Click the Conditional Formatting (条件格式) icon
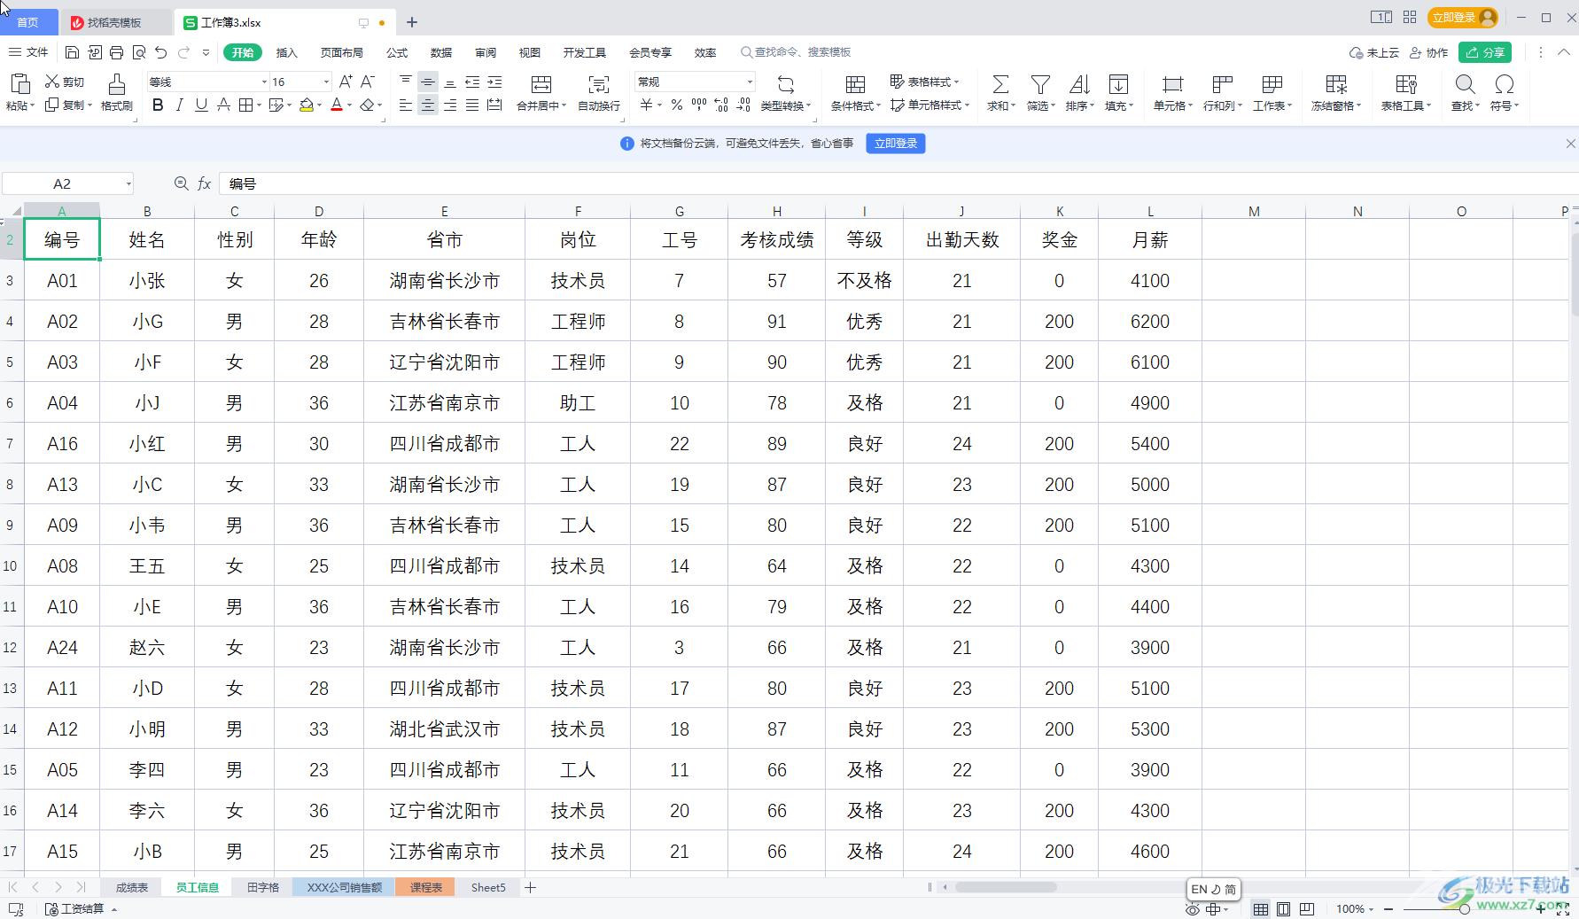The width and height of the screenshot is (1579, 919). click(855, 84)
